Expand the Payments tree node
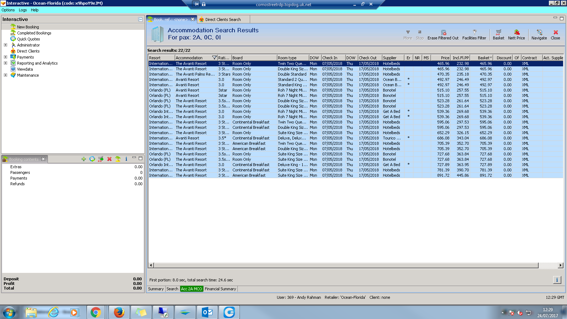 click(5, 57)
